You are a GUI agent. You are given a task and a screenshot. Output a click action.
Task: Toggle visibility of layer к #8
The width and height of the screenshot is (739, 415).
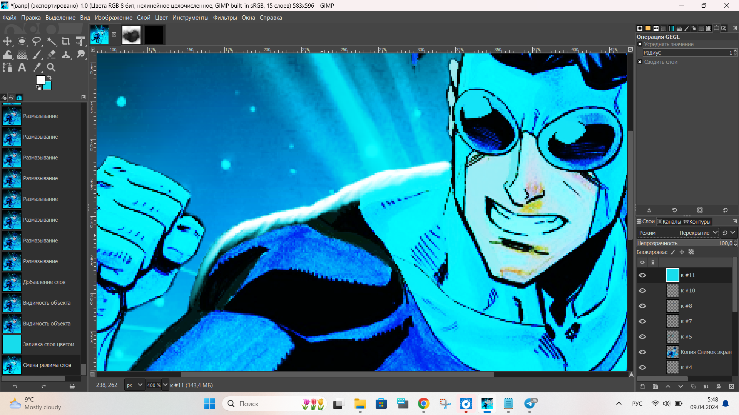pos(642,306)
